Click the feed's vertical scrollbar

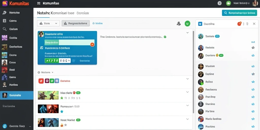point(193,72)
